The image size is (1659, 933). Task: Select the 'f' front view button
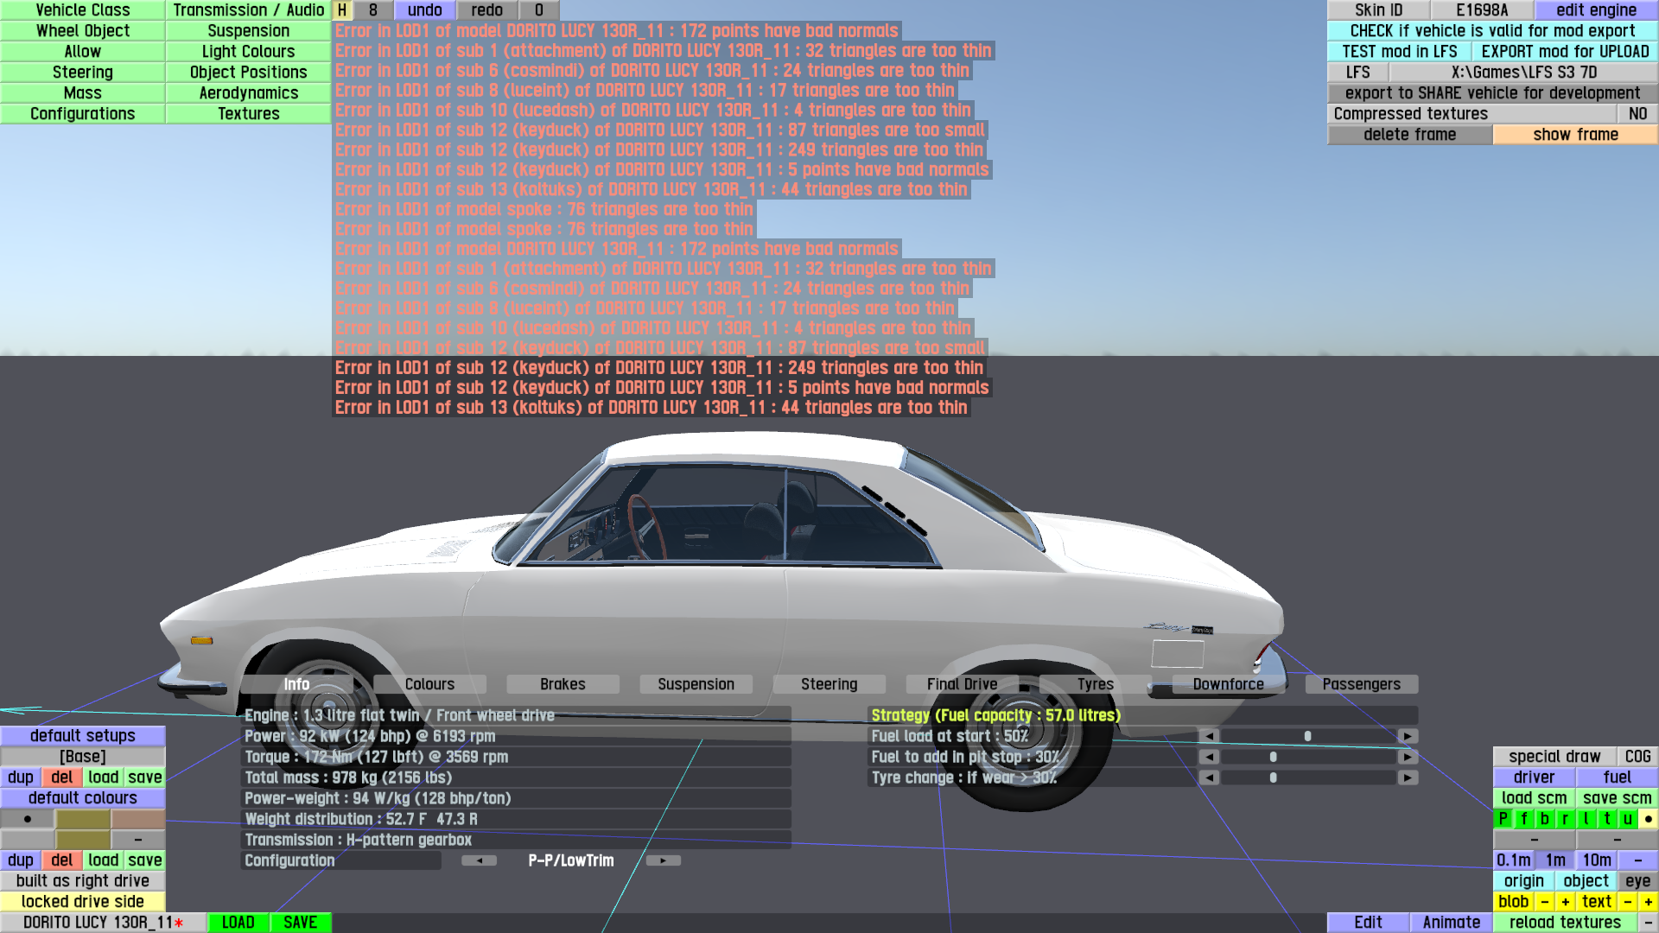[1523, 819]
